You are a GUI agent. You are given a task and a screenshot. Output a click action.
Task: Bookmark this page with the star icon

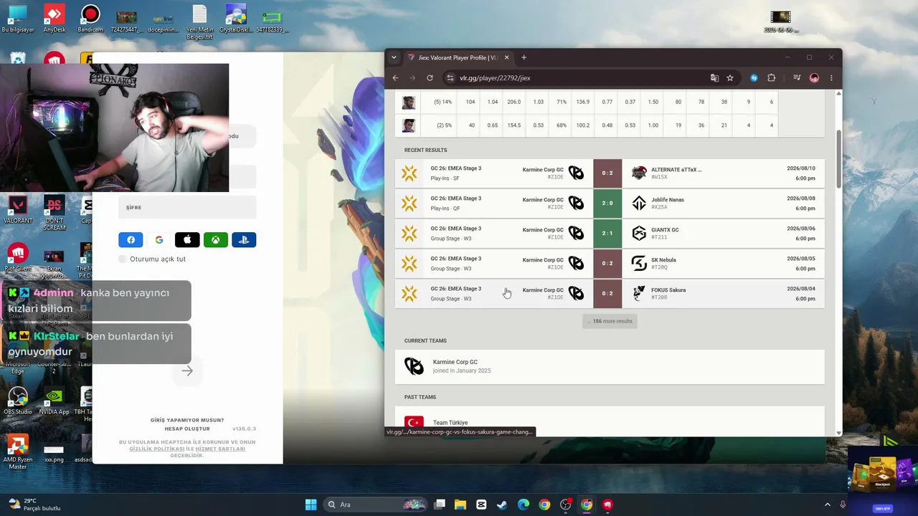point(730,78)
